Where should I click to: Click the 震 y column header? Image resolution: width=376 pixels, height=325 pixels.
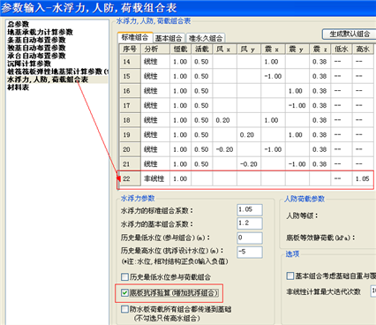[x=297, y=49]
